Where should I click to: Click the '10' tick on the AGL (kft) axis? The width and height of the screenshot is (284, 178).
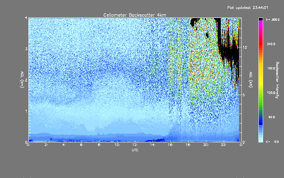point(245,47)
